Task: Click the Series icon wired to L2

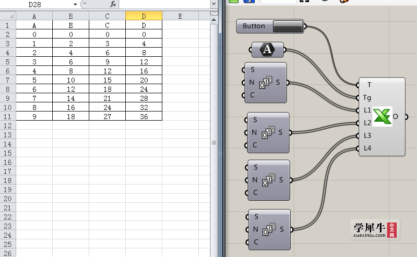Action: 268,132
